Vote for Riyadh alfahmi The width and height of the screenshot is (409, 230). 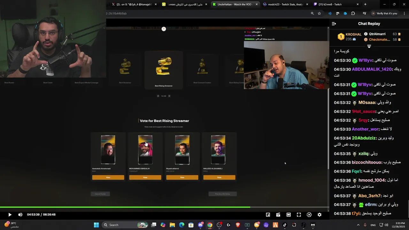click(182, 177)
